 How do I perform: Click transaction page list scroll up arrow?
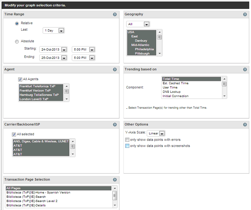(115, 188)
